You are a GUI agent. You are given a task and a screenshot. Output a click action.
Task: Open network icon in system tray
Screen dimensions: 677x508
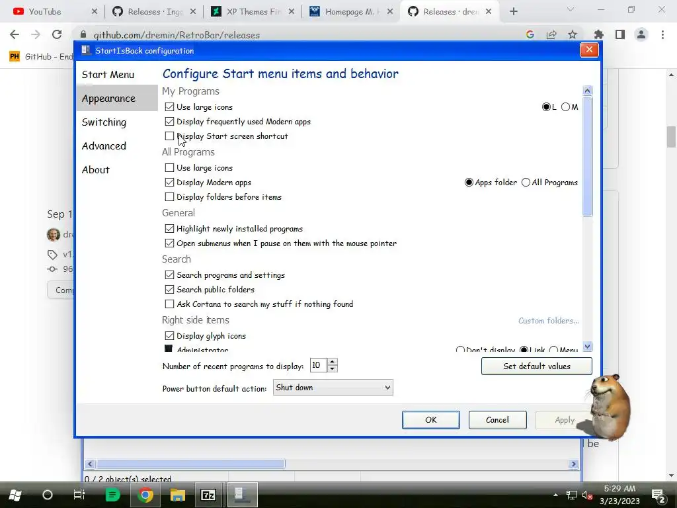(x=572, y=495)
